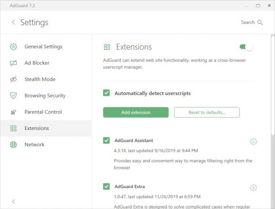This screenshot has width=275, height=209.
Task: Open Browsing Security section
Action: (46, 96)
